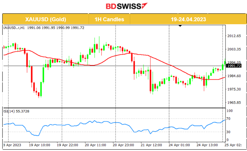
Task: Click the 24 Apr 13:00 time label
Action: click(x=207, y=145)
